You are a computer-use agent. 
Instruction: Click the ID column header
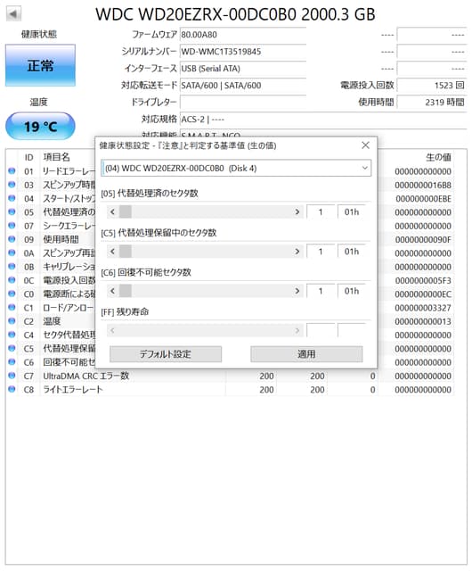pyautogui.click(x=28, y=157)
